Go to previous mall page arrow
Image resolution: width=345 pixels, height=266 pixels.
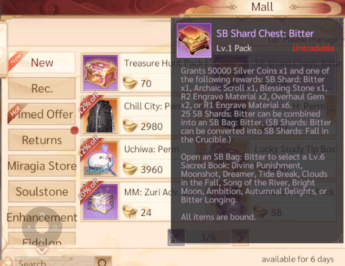(x=176, y=237)
